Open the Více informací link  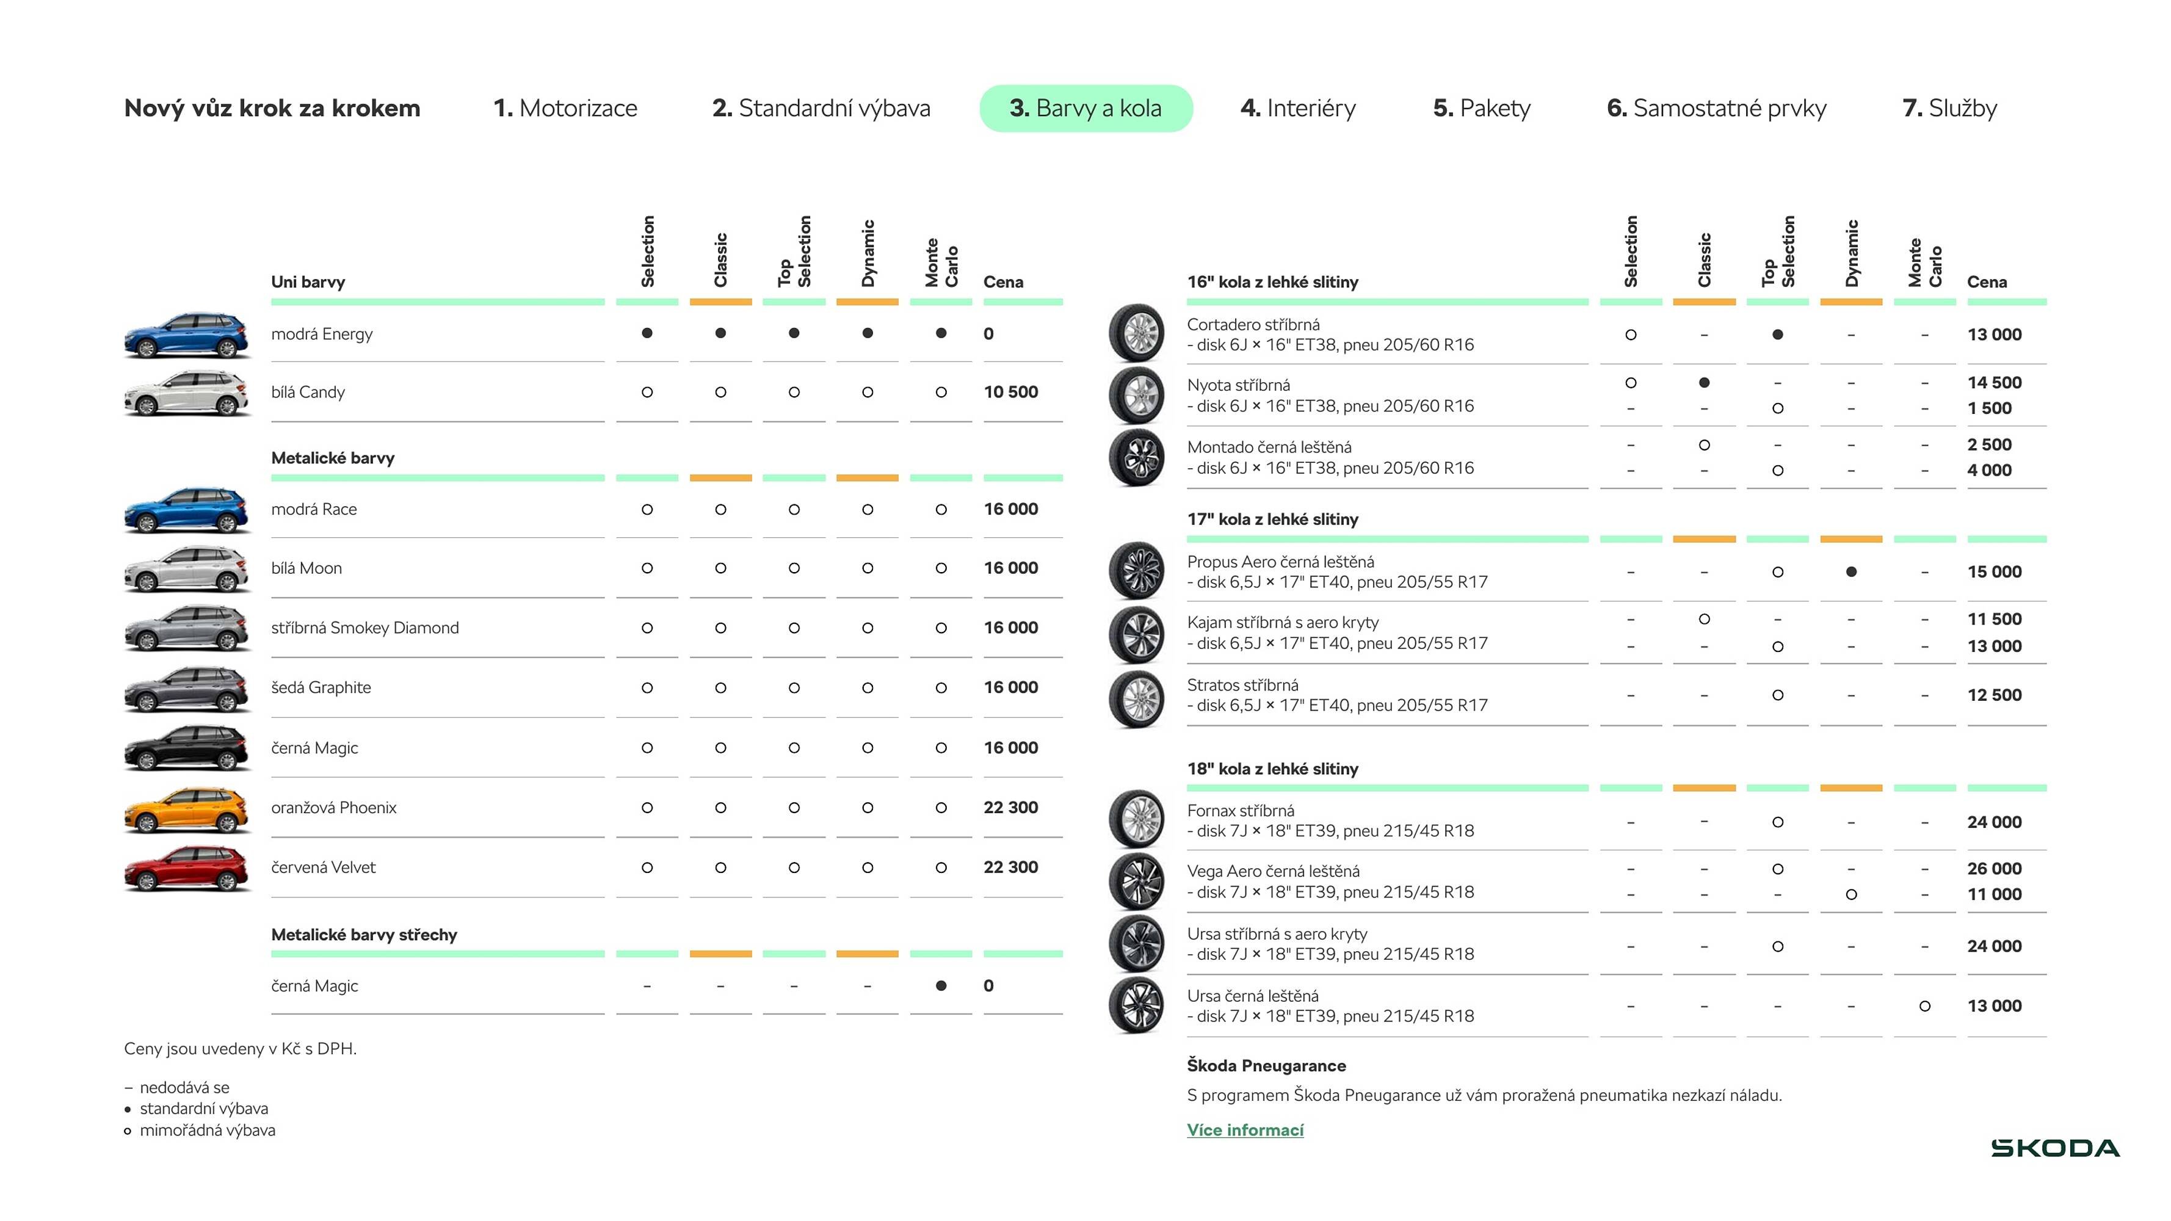[x=1245, y=1131]
